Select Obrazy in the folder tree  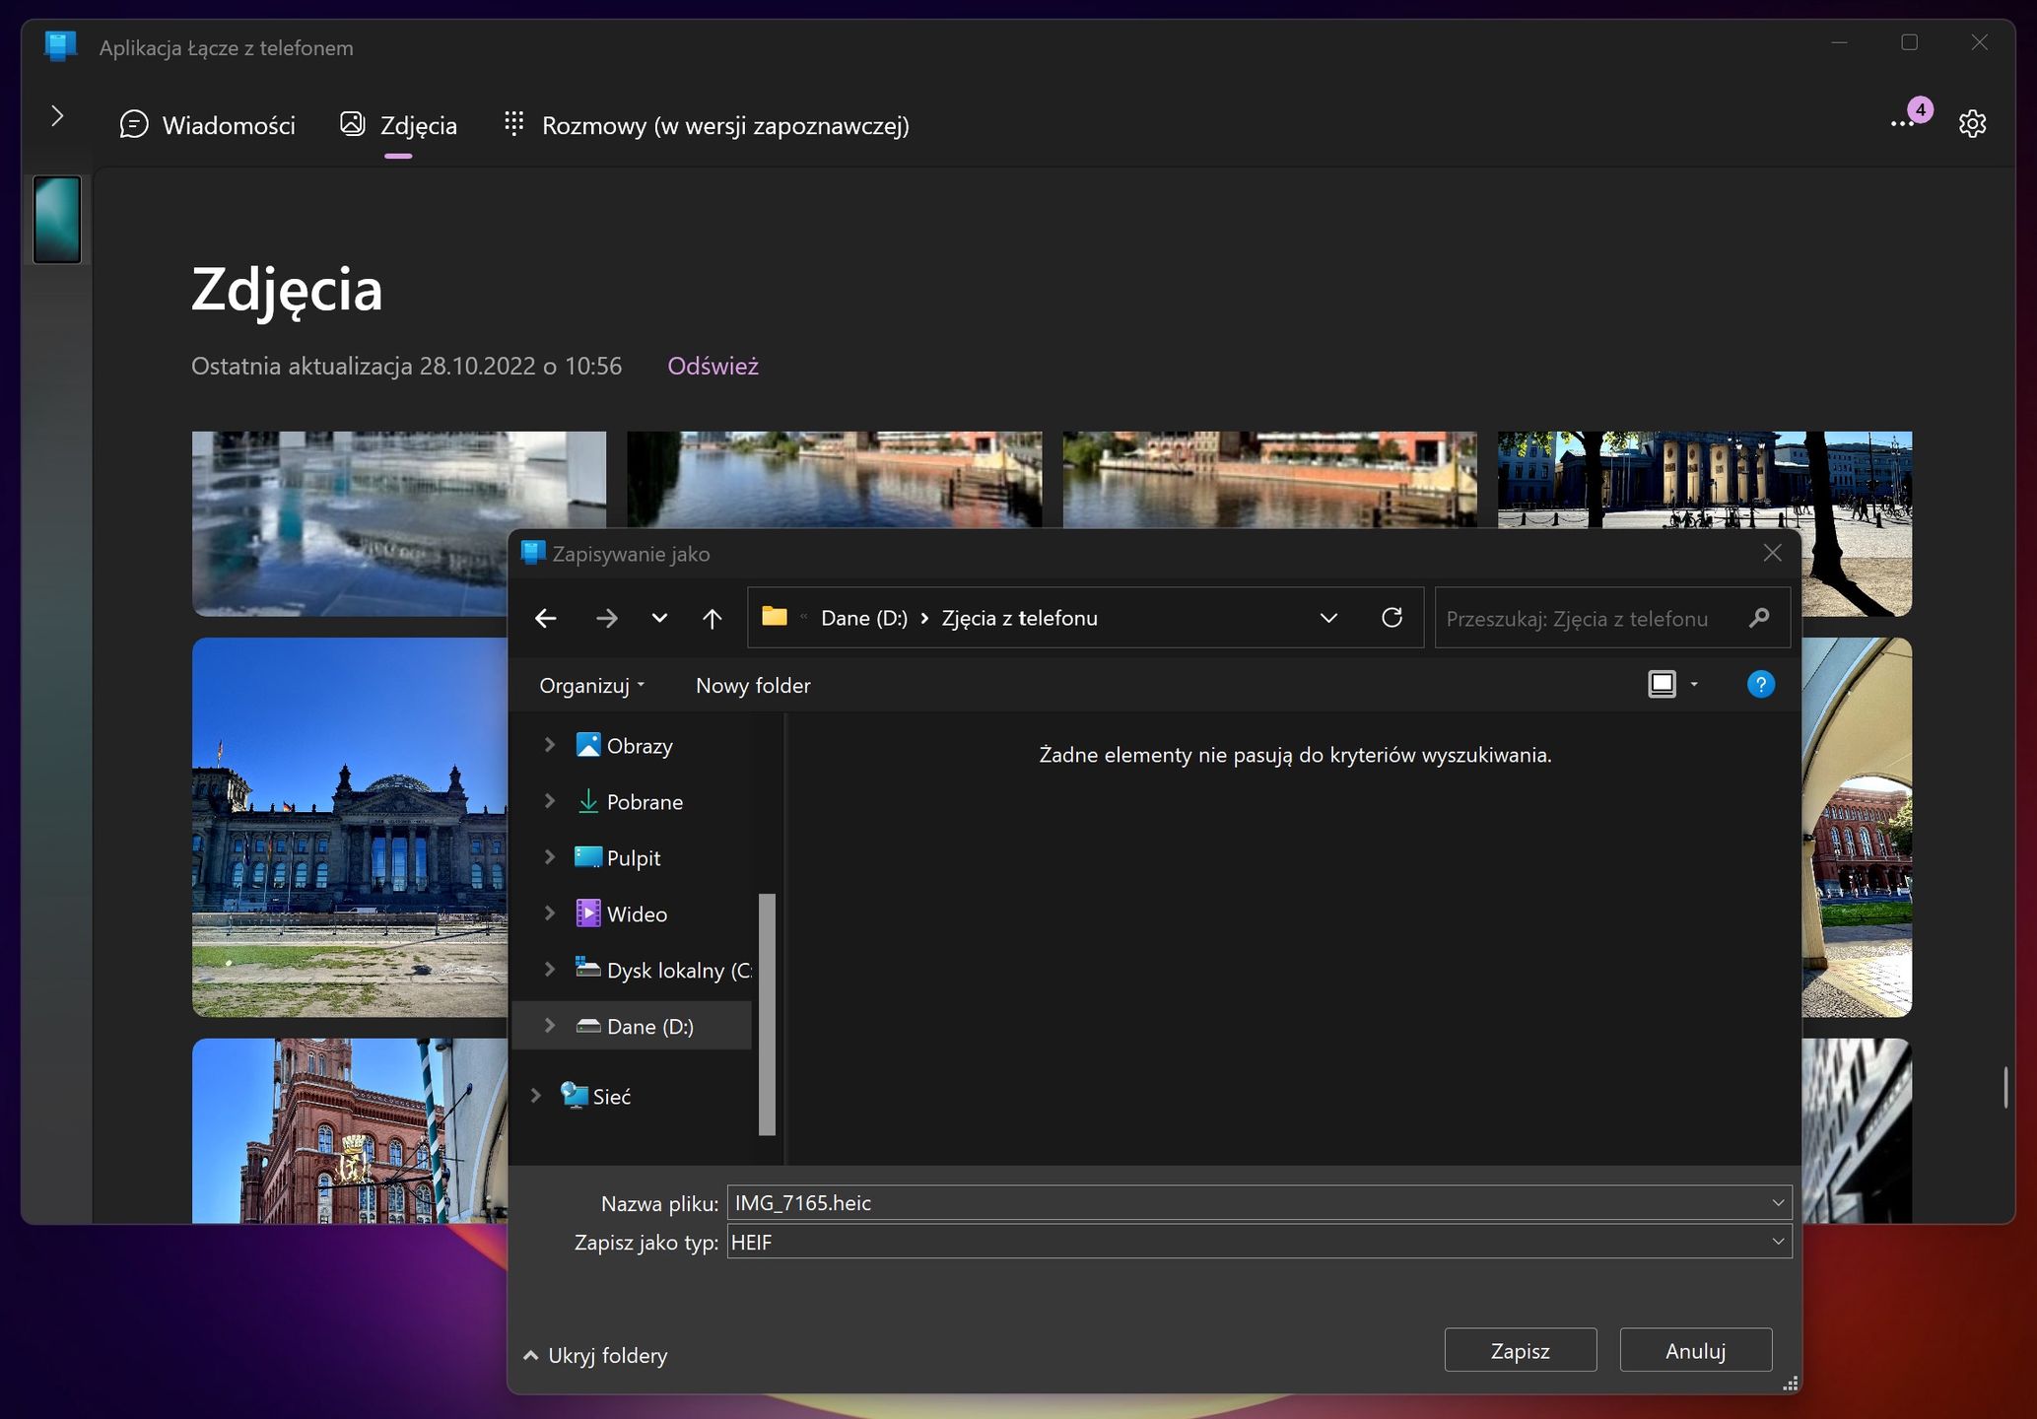pos(640,746)
